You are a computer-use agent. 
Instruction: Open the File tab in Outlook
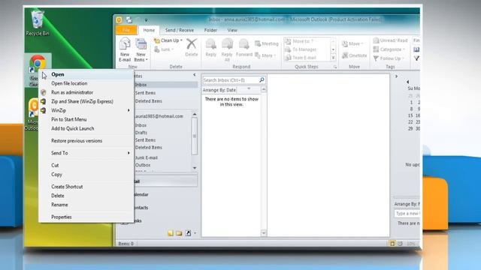(x=126, y=30)
